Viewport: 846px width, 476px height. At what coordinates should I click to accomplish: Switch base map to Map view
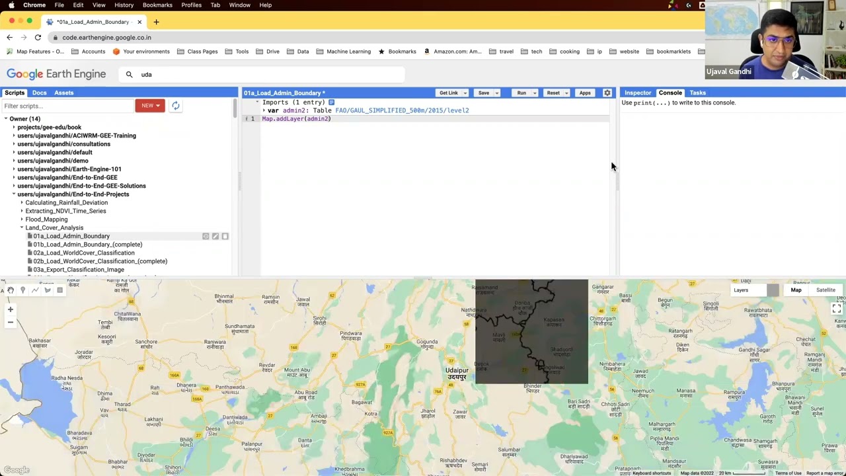tap(796, 290)
